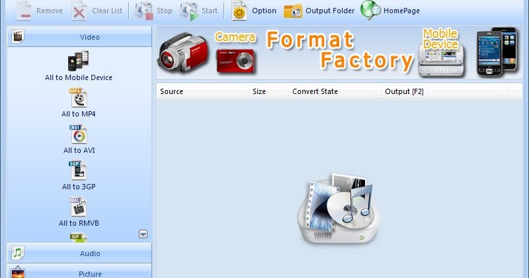Click the Start label
Screen dimensions: 529x278
pos(210,11)
